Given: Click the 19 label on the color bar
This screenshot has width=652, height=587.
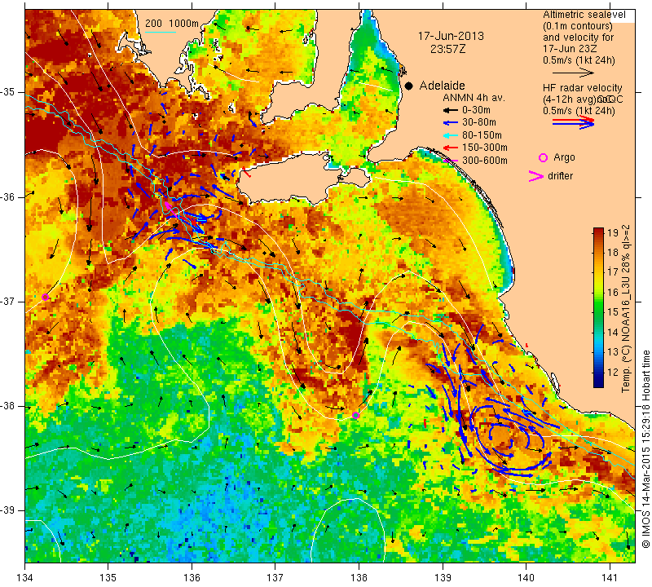Looking at the screenshot, I should (x=613, y=232).
